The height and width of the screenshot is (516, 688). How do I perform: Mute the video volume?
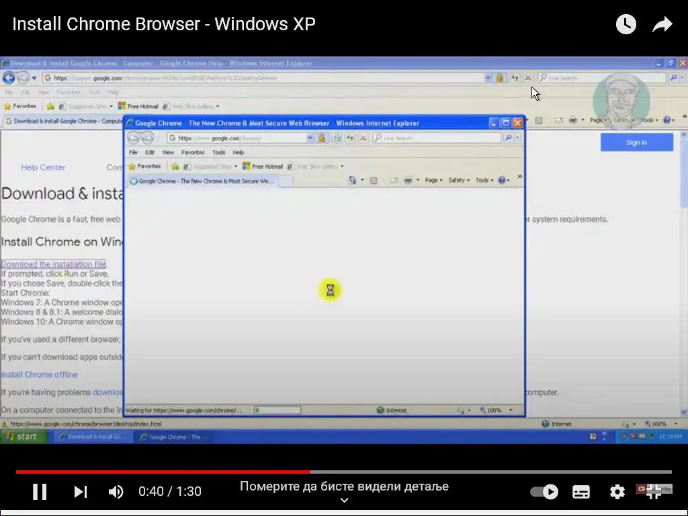(116, 491)
